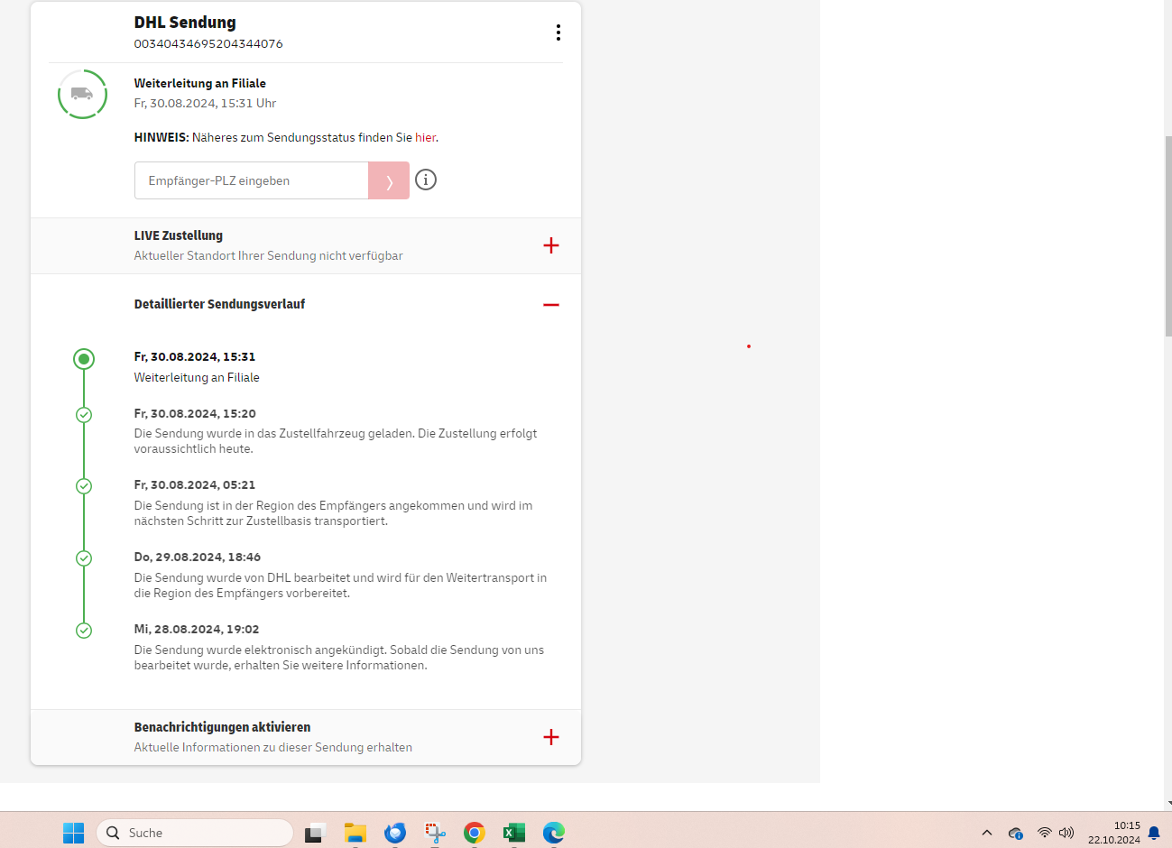
Task: Click the taskbar Suche search box
Action: tap(195, 833)
